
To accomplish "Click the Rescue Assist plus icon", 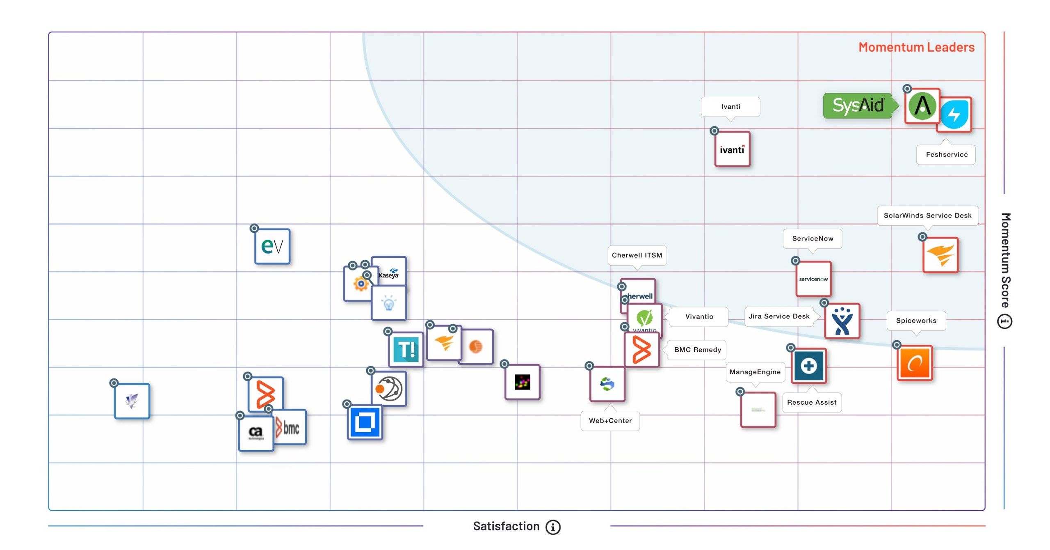I will click(808, 367).
